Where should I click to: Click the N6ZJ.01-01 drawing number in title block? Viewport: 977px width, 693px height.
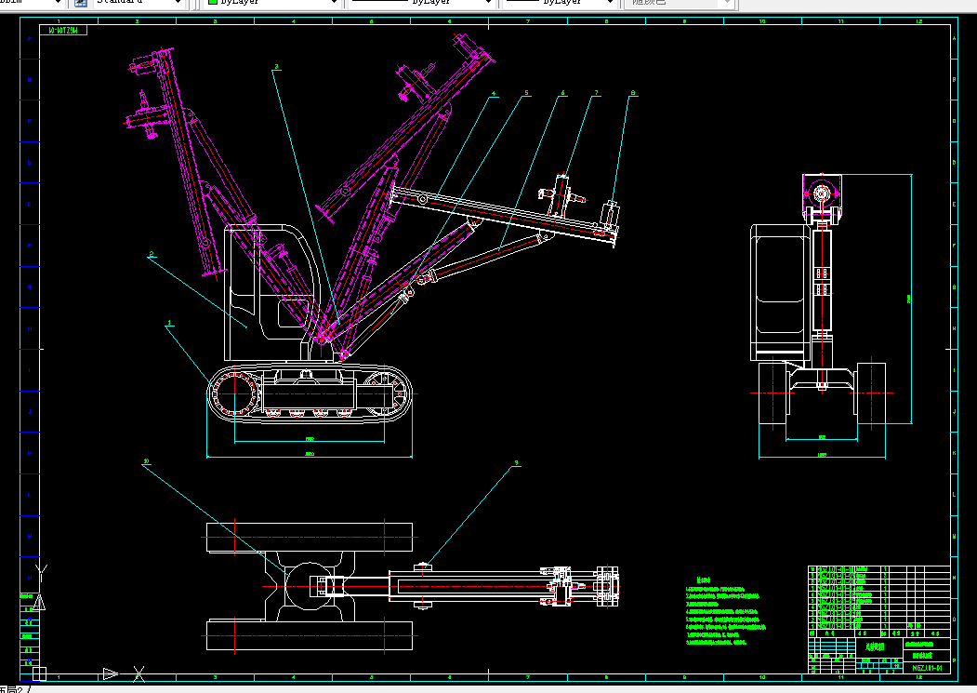click(927, 668)
